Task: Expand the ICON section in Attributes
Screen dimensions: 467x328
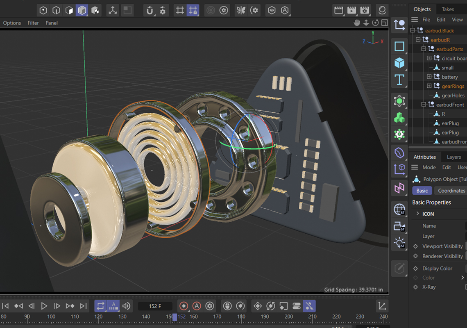Action: coord(418,214)
